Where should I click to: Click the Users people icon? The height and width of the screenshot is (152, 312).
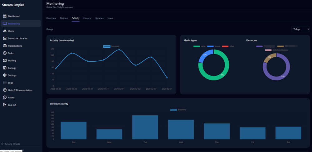(x=5, y=31)
